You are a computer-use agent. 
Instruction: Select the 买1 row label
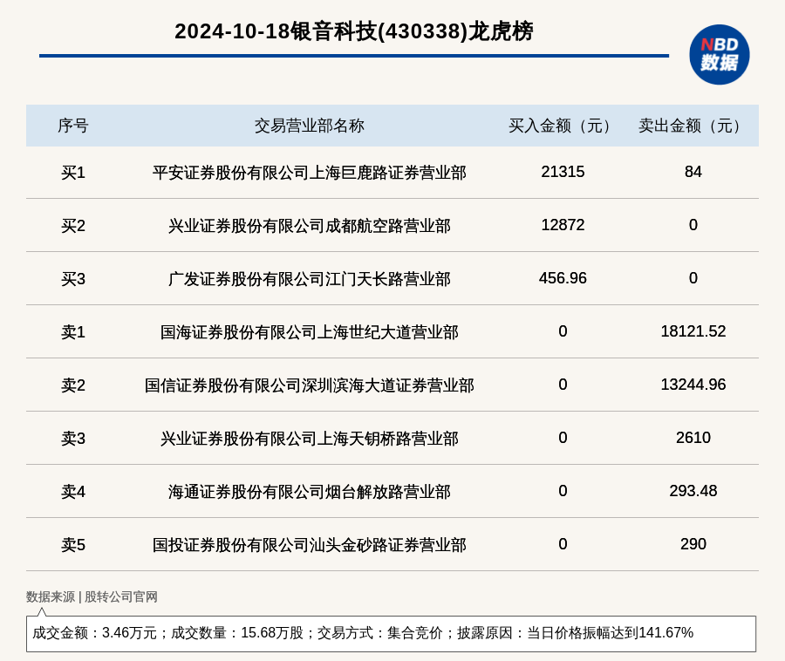coord(73,173)
